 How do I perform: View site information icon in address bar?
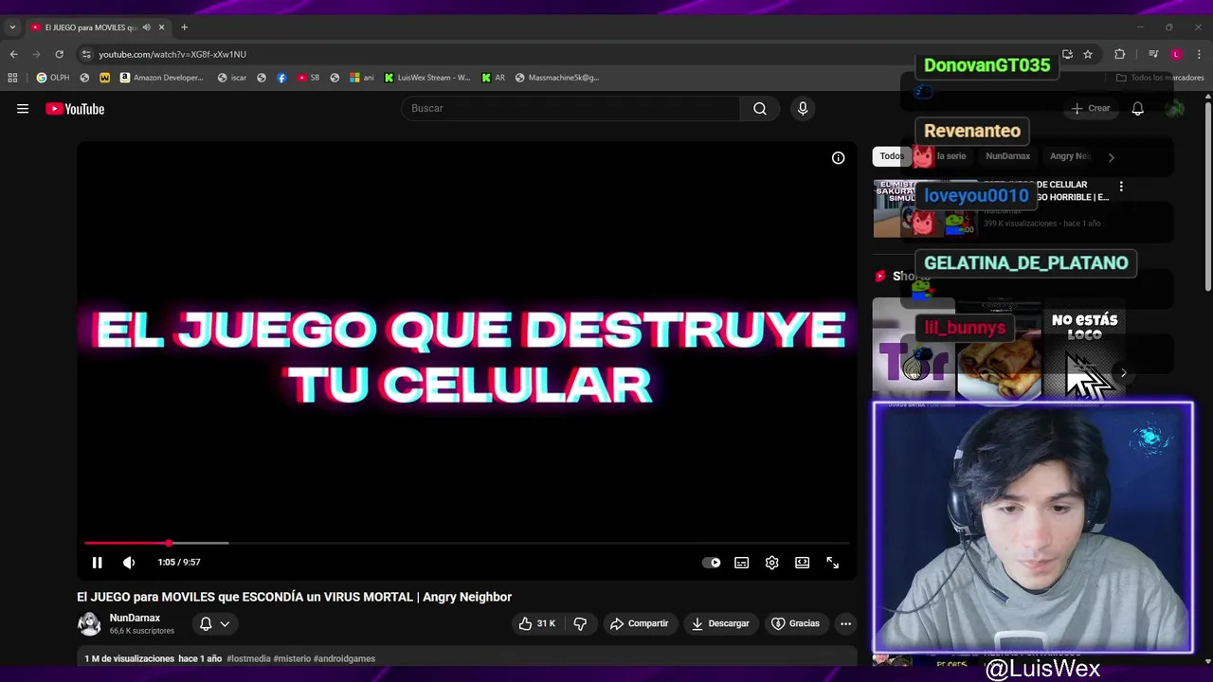point(86,54)
